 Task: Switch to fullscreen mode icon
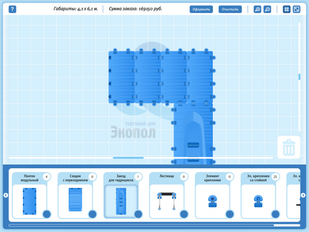[296, 9]
